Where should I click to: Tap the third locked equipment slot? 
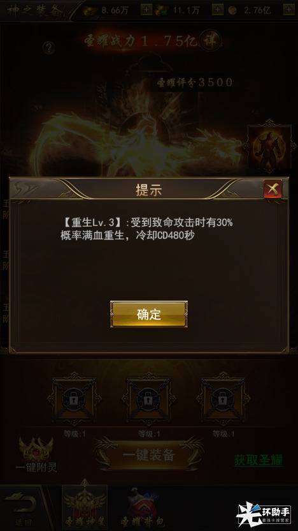223,400
